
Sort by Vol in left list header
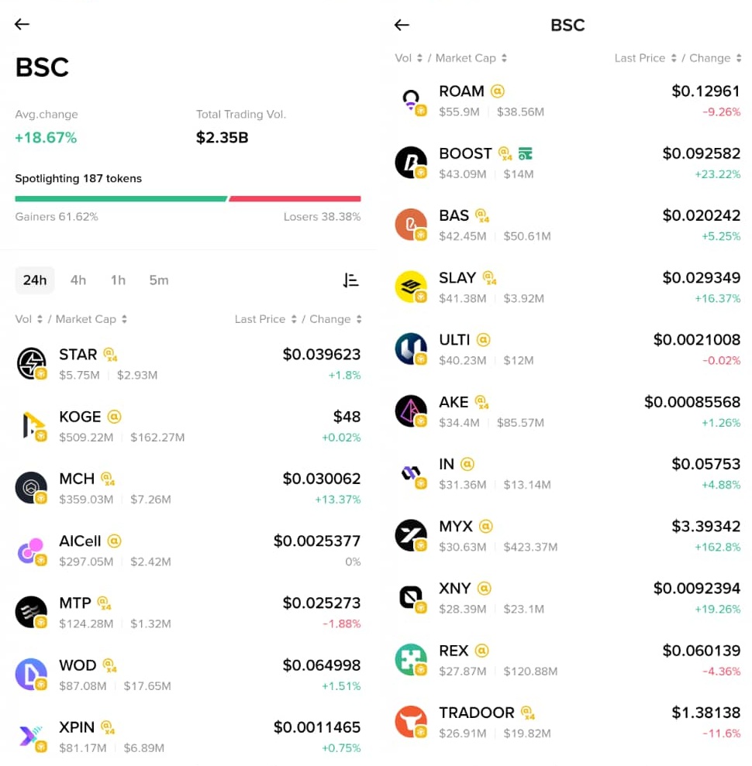click(28, 319)
